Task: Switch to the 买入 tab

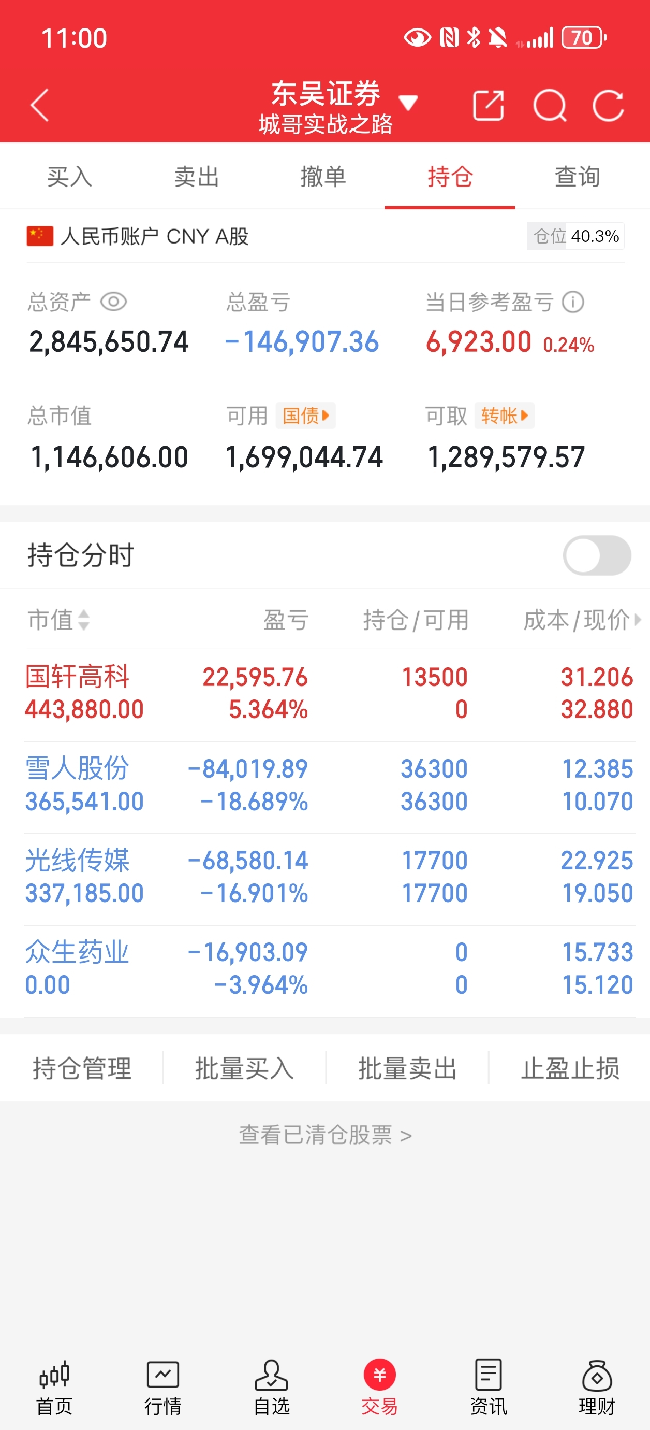Action: [69, 177]
